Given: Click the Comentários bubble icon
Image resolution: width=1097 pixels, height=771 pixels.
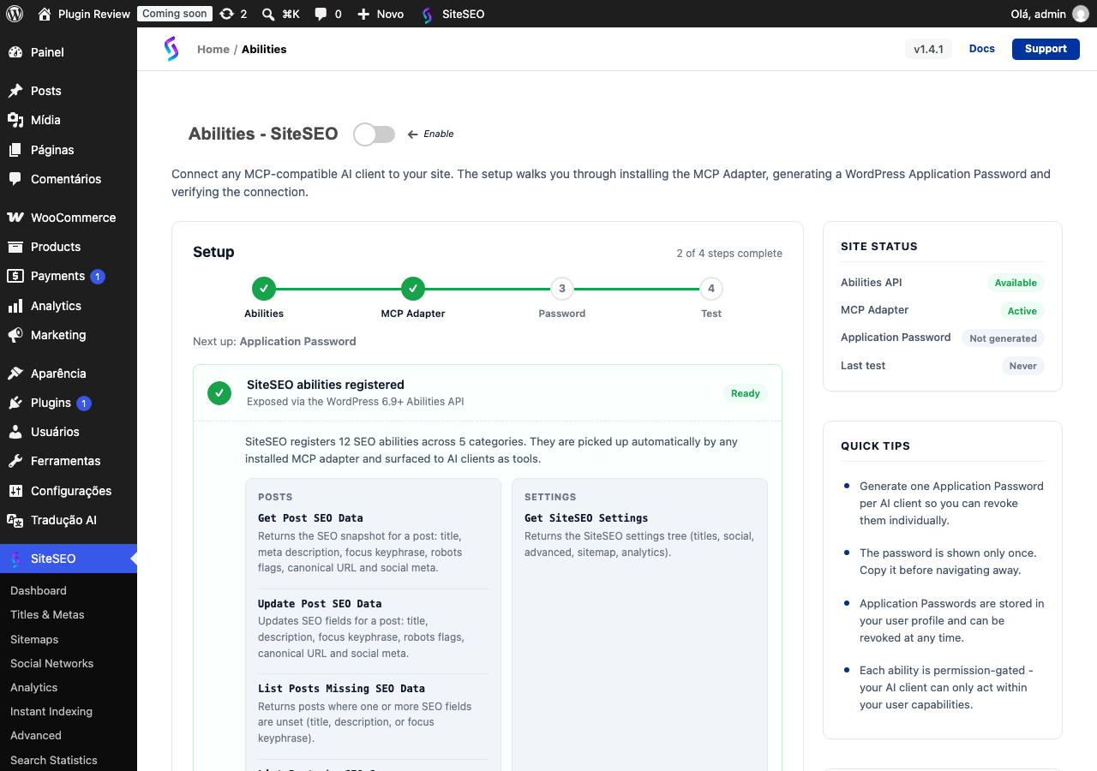Looking at the screenshot, I should pyautogui.click(x=15, y=179).
